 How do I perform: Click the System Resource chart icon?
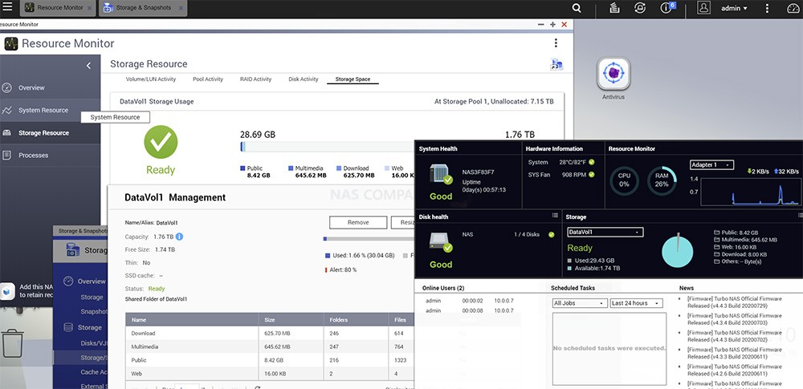click(x=6, y=110)
